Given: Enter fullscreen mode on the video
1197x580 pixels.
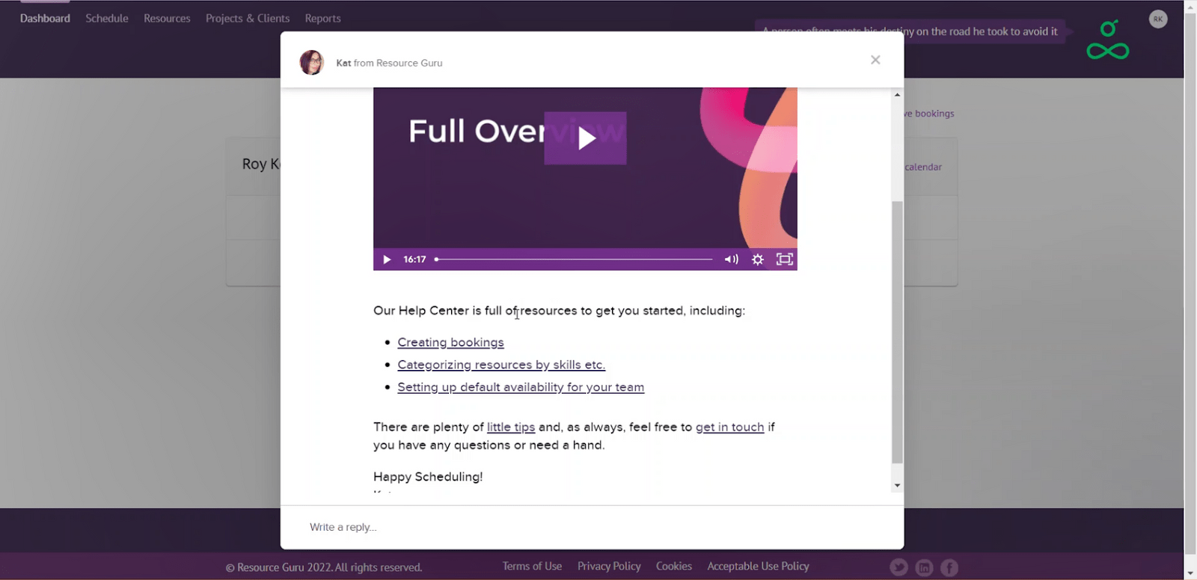Looking at the screenshot, I should [x=784, y=259].
